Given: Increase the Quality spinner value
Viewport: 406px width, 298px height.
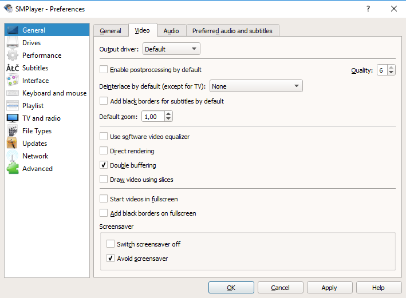Looking at the screenshot, I should [x=391, y=67].
